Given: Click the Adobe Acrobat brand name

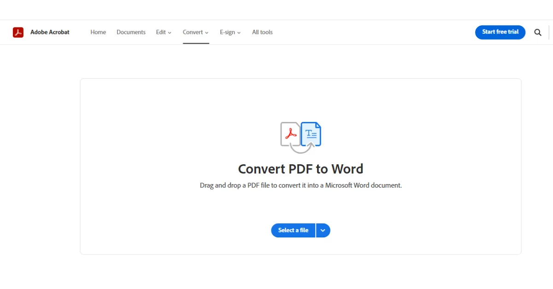Looking at the screenshot, I should coord(50,32).
